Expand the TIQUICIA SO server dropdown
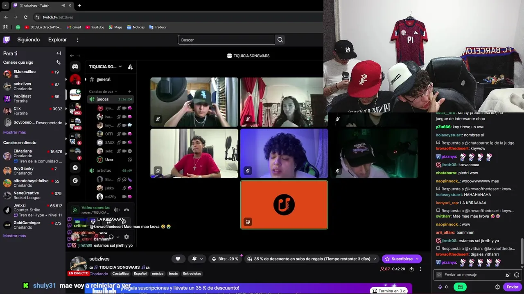 click(120, 67)
